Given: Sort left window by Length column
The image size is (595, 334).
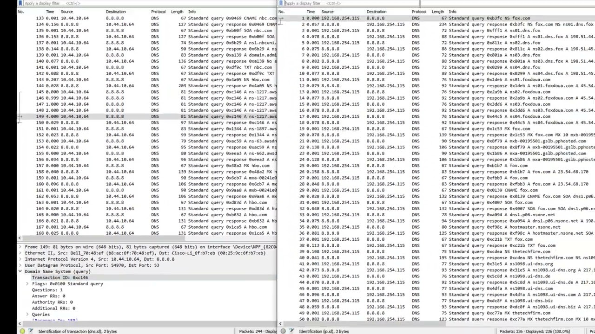Looking at the screenshot, I should tap(177, 12).
